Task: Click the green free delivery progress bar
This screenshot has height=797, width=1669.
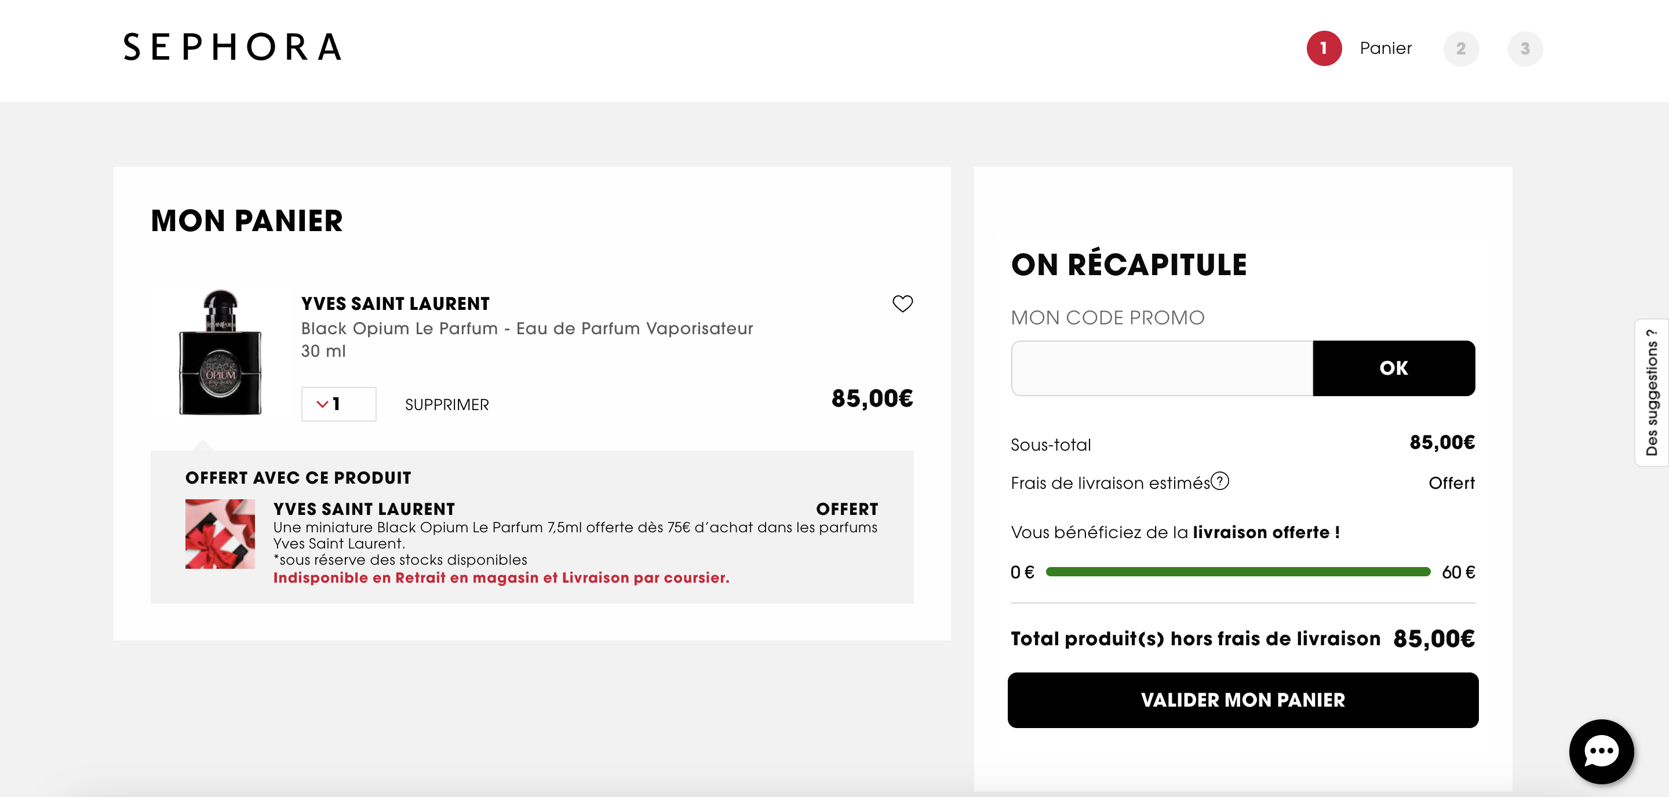Action: click(x=1237, y=572)
